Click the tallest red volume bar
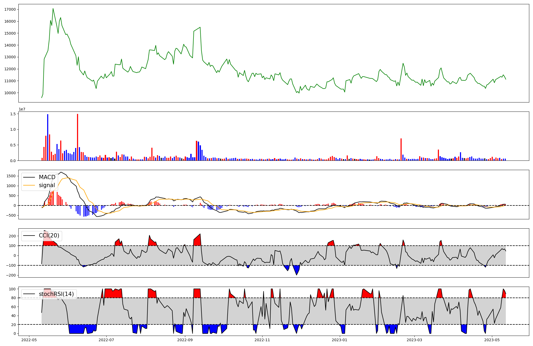533x346 pixels. coord(78,137)
